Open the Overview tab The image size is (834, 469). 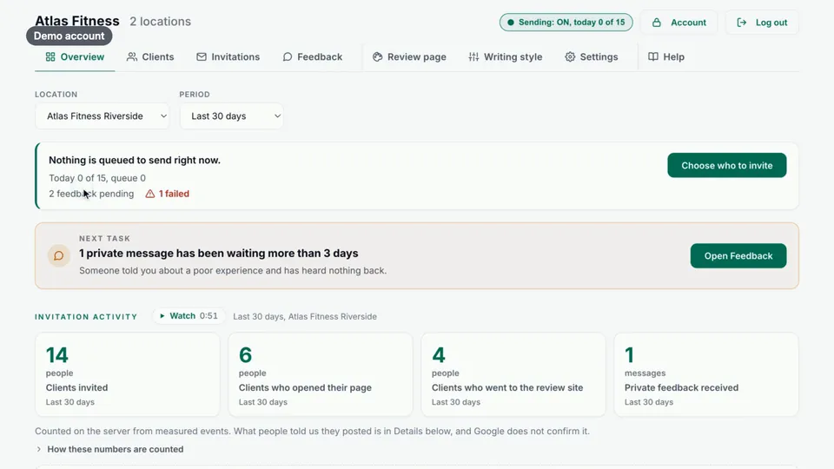click(75, 57)
